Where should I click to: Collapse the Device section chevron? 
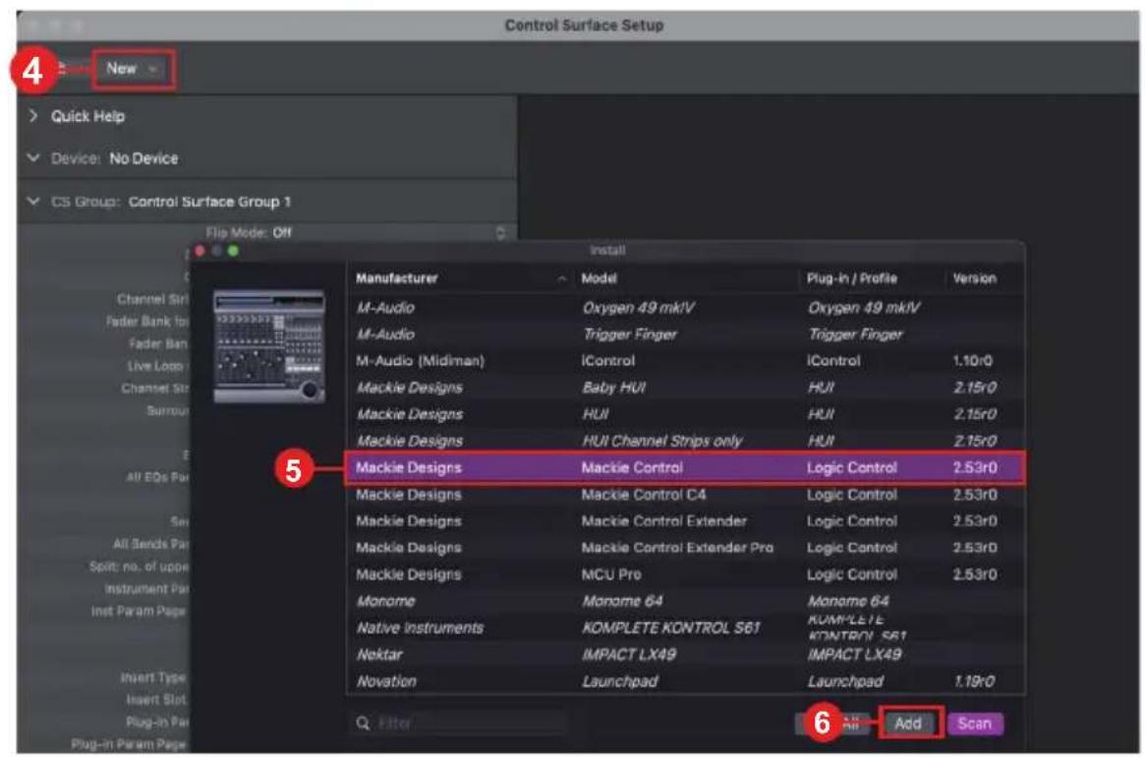click(x=32, y=158)
